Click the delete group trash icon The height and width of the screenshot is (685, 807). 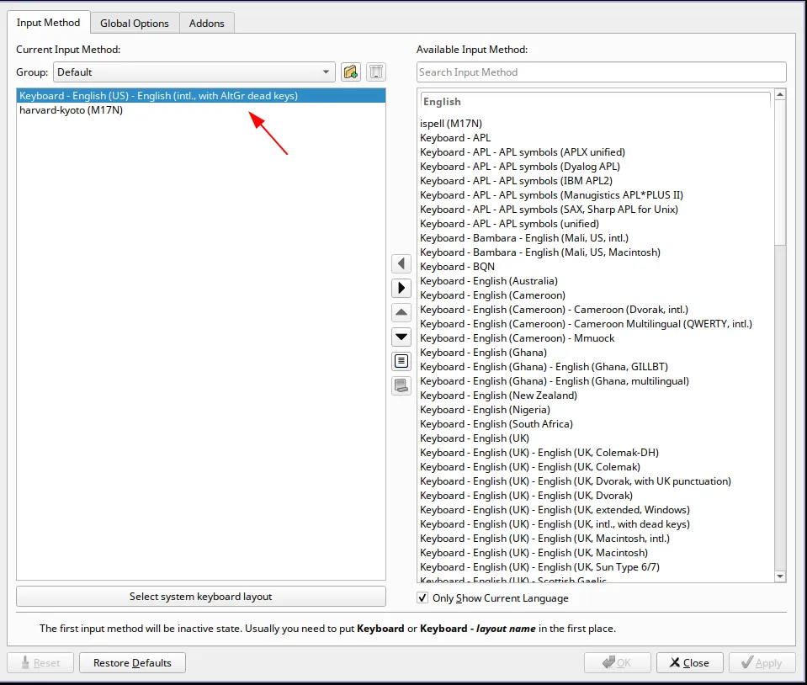coord(375,72)
